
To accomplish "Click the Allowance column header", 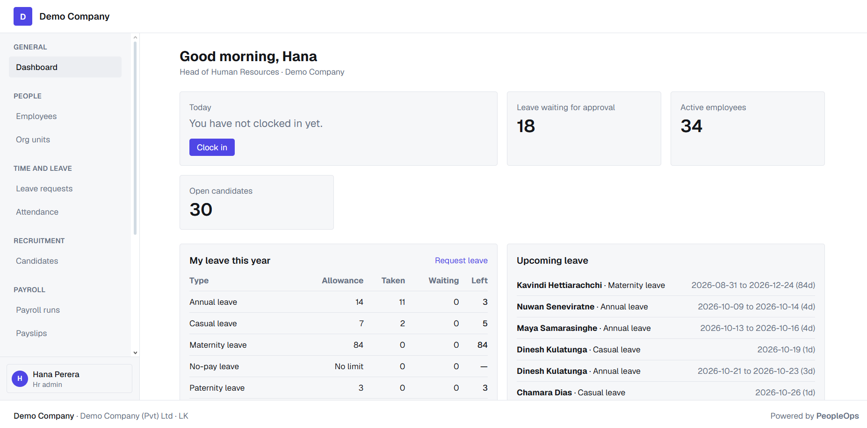I will (x=342, y=281).
